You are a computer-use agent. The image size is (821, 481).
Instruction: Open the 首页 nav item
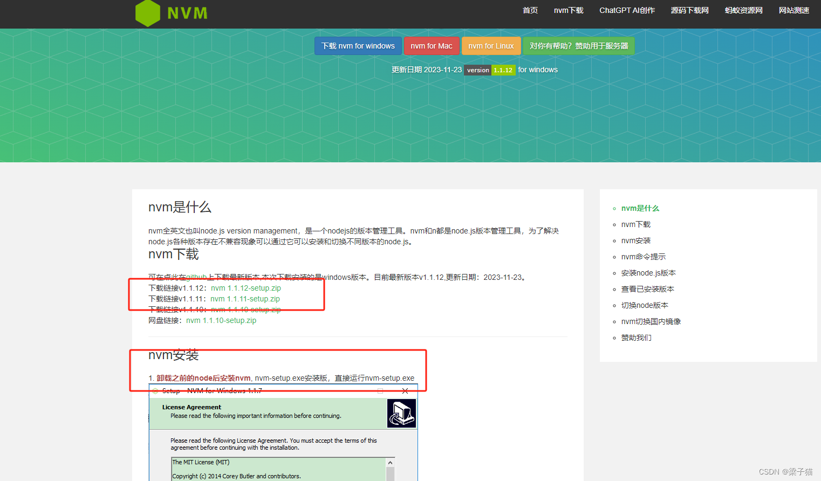pyautogui.click(x=530, y=10)
